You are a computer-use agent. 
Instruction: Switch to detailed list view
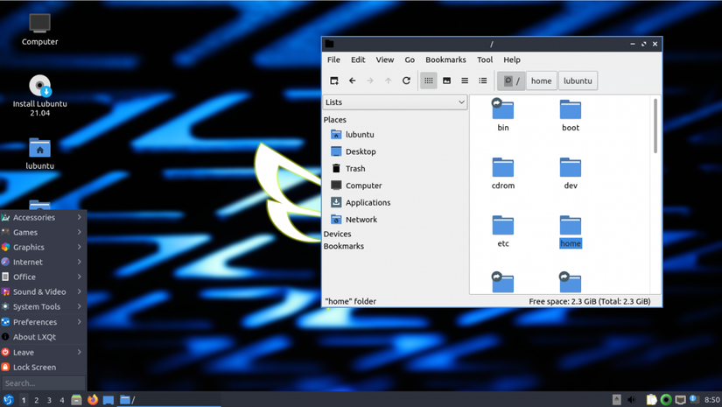point(483,81)
